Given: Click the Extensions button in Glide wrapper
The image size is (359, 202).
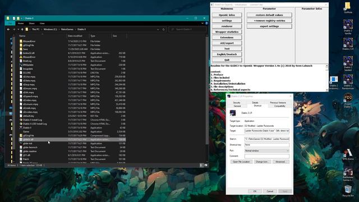Looking at the screenshot, I should 227,38.
